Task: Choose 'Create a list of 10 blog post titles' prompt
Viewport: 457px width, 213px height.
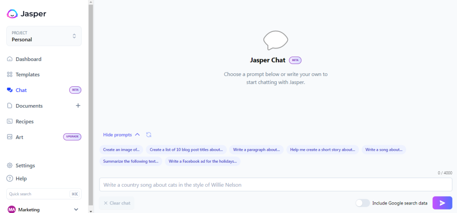Action: pyautogui.click(x=186, y=150)
